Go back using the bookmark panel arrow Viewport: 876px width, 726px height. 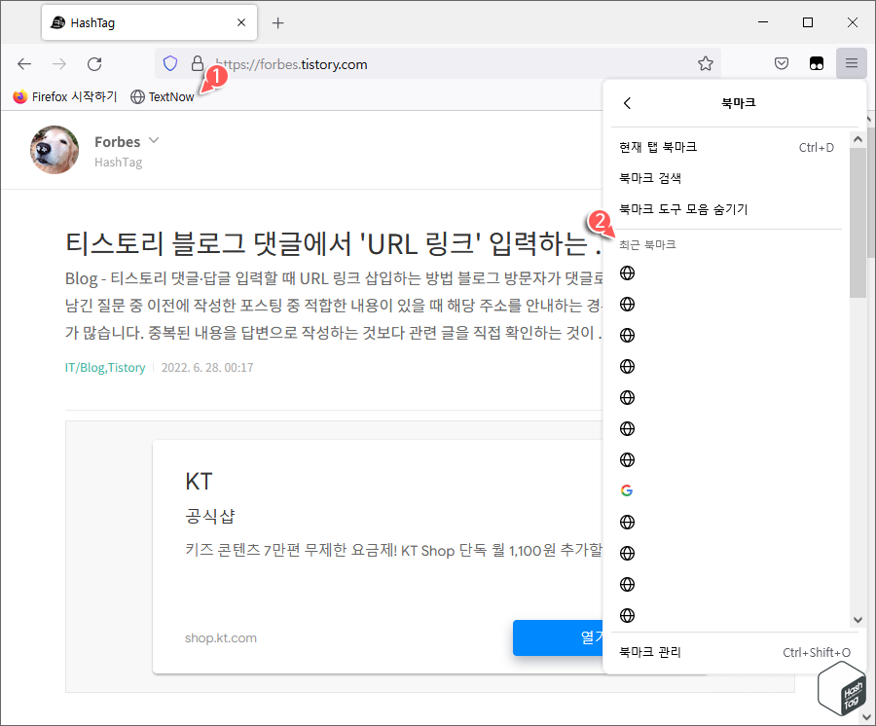point(627,102)
